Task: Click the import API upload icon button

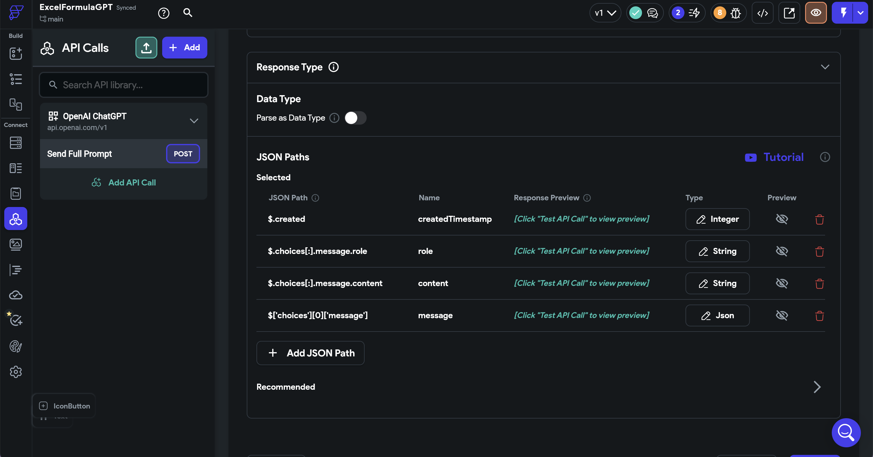Action: 146,48
